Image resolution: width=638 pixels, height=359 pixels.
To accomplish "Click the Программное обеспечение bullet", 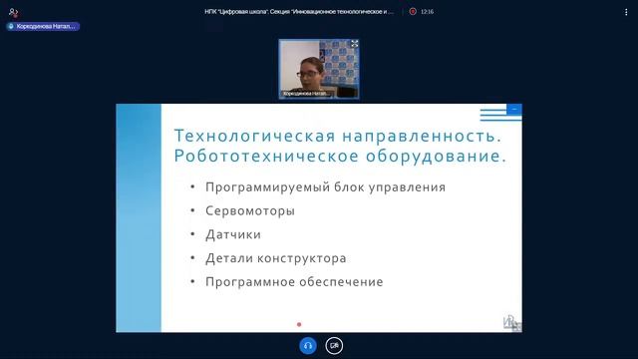I will click(294, 281).
